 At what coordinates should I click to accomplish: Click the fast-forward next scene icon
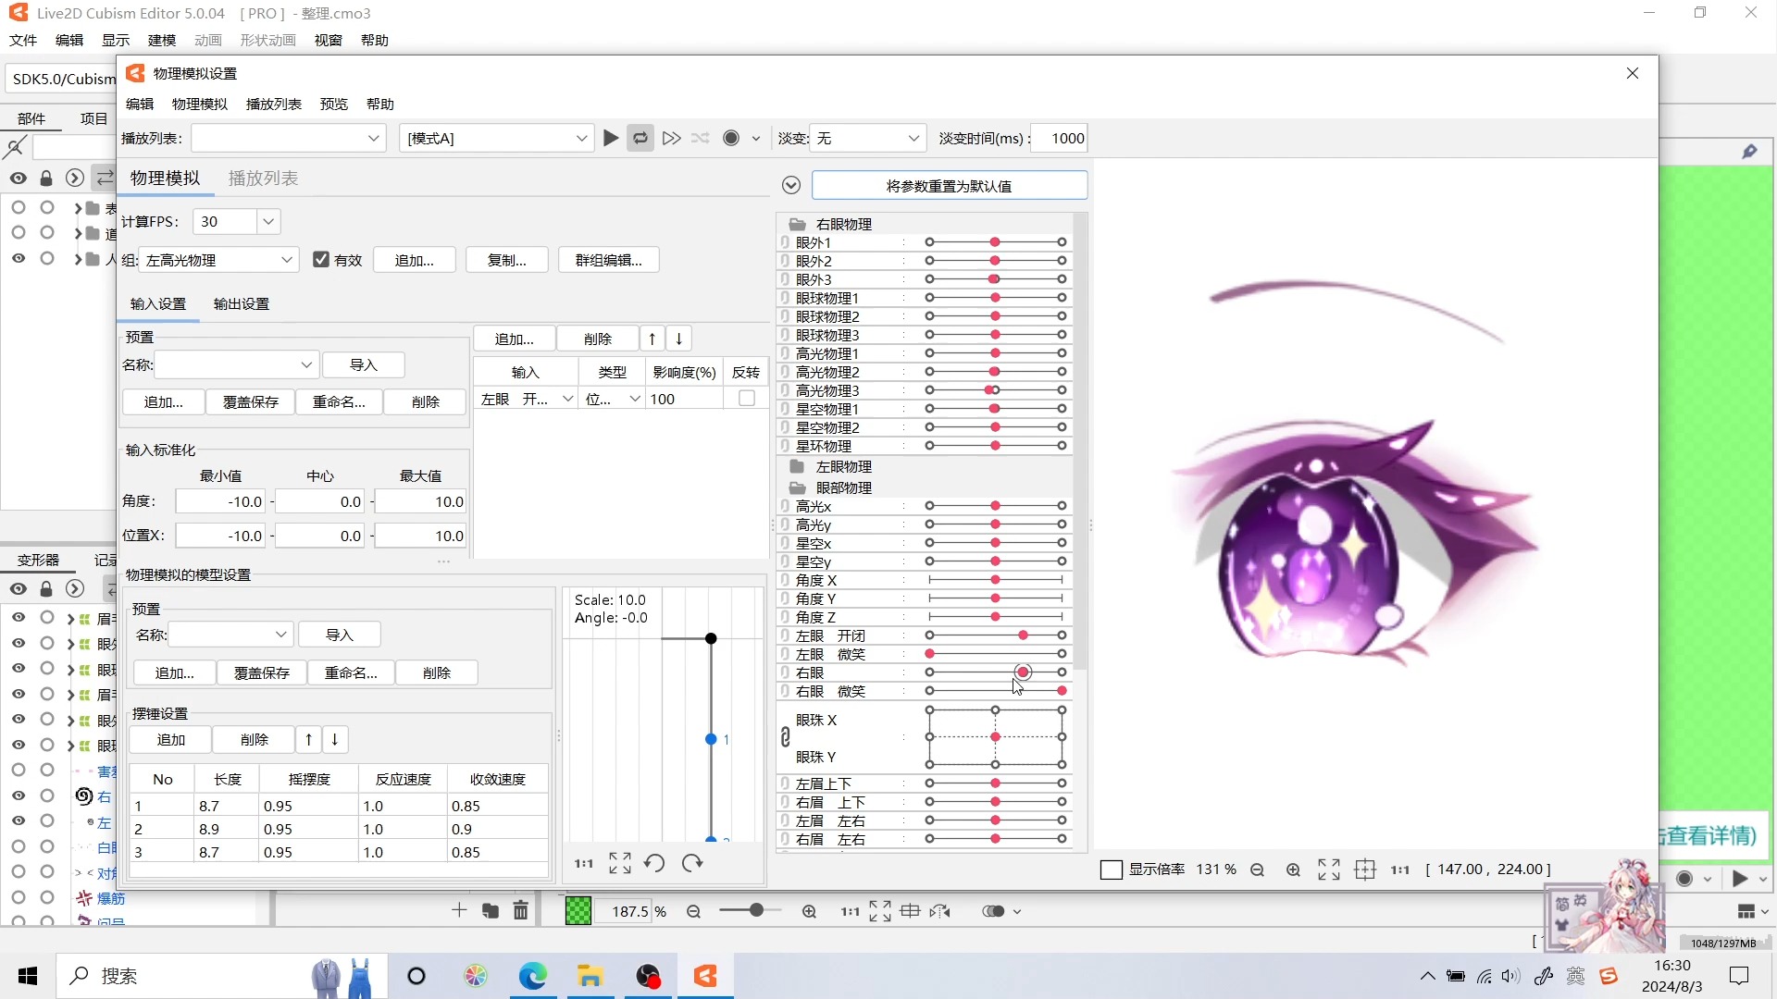tap(672, 139)
